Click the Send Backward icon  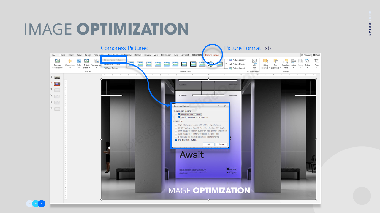(x=276, y=61)
